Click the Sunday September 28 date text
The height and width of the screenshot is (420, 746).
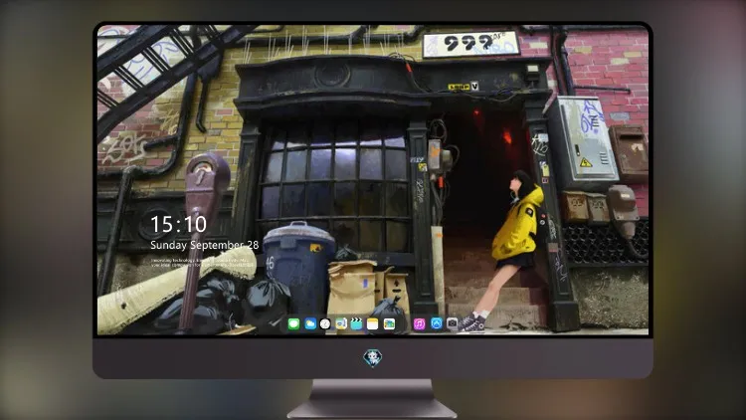click(205, 245)
